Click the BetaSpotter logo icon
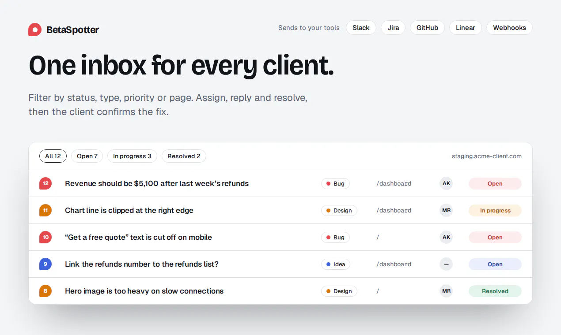Image resolution: width=561 pixels, height=335 pixels. coord(35,30)
